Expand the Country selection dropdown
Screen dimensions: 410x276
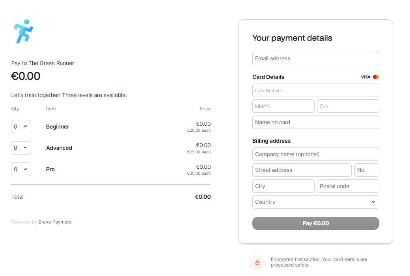click(315, 202)
